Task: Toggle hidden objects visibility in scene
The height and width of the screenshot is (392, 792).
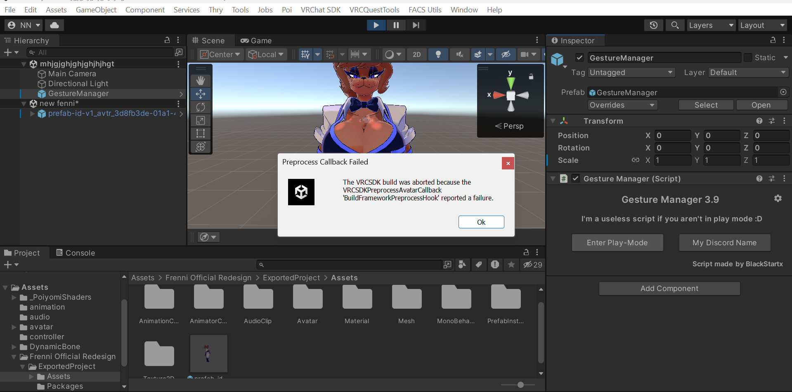Action: click(506, 54)
